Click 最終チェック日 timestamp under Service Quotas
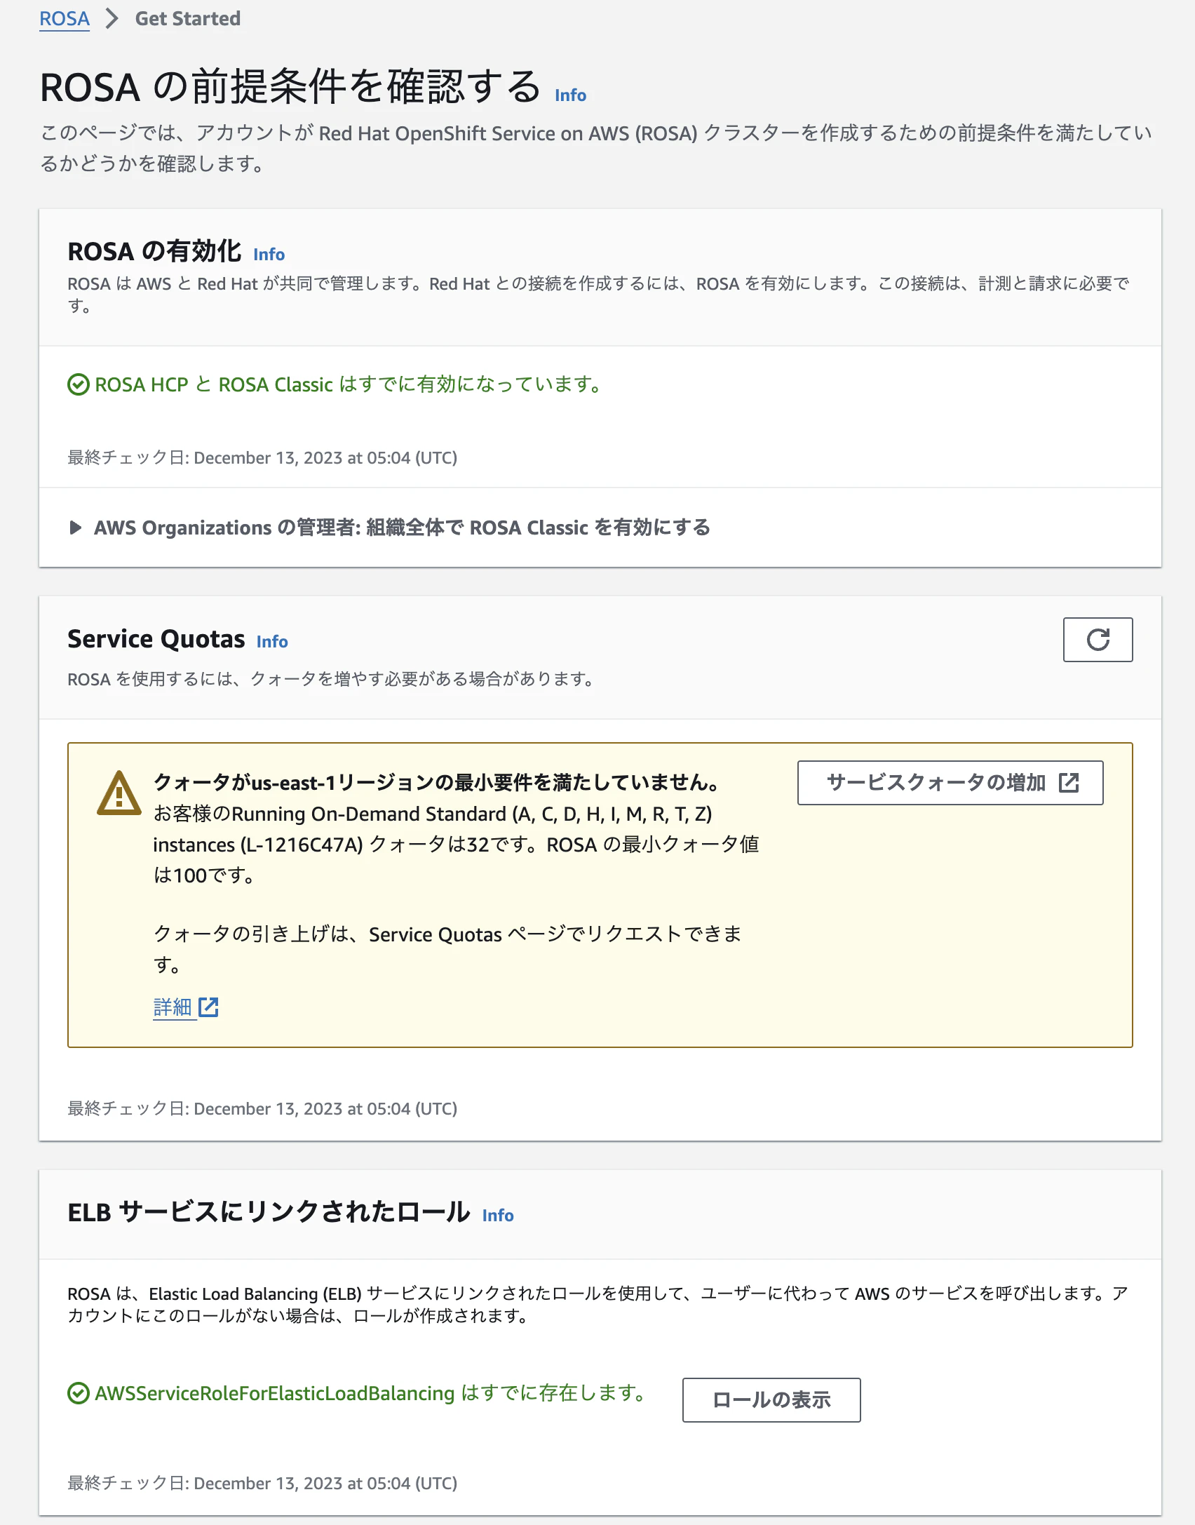This screenshot has width=1195, height=1525. [262, 1108]
